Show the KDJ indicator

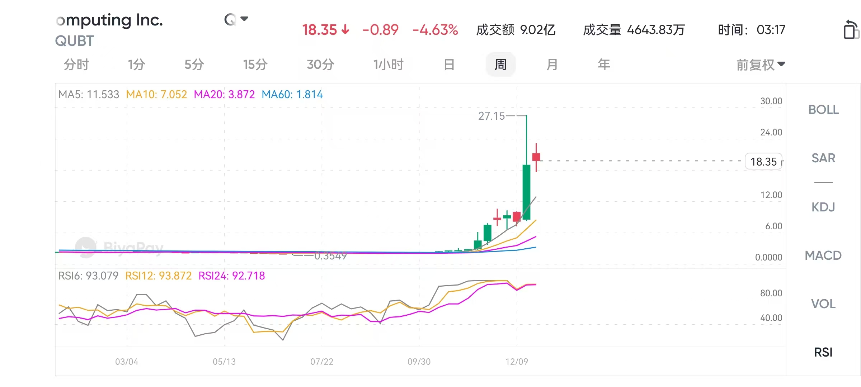[823, 207]
